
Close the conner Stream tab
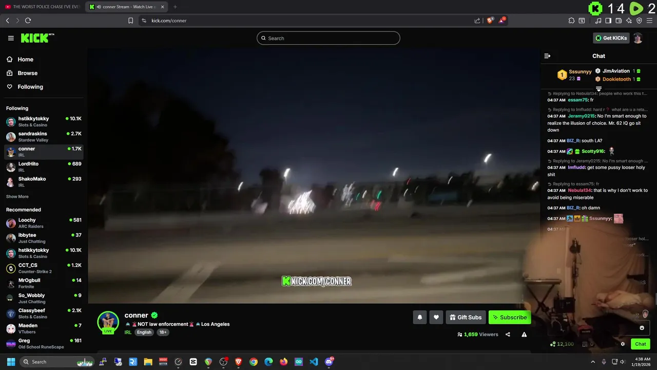163,7
